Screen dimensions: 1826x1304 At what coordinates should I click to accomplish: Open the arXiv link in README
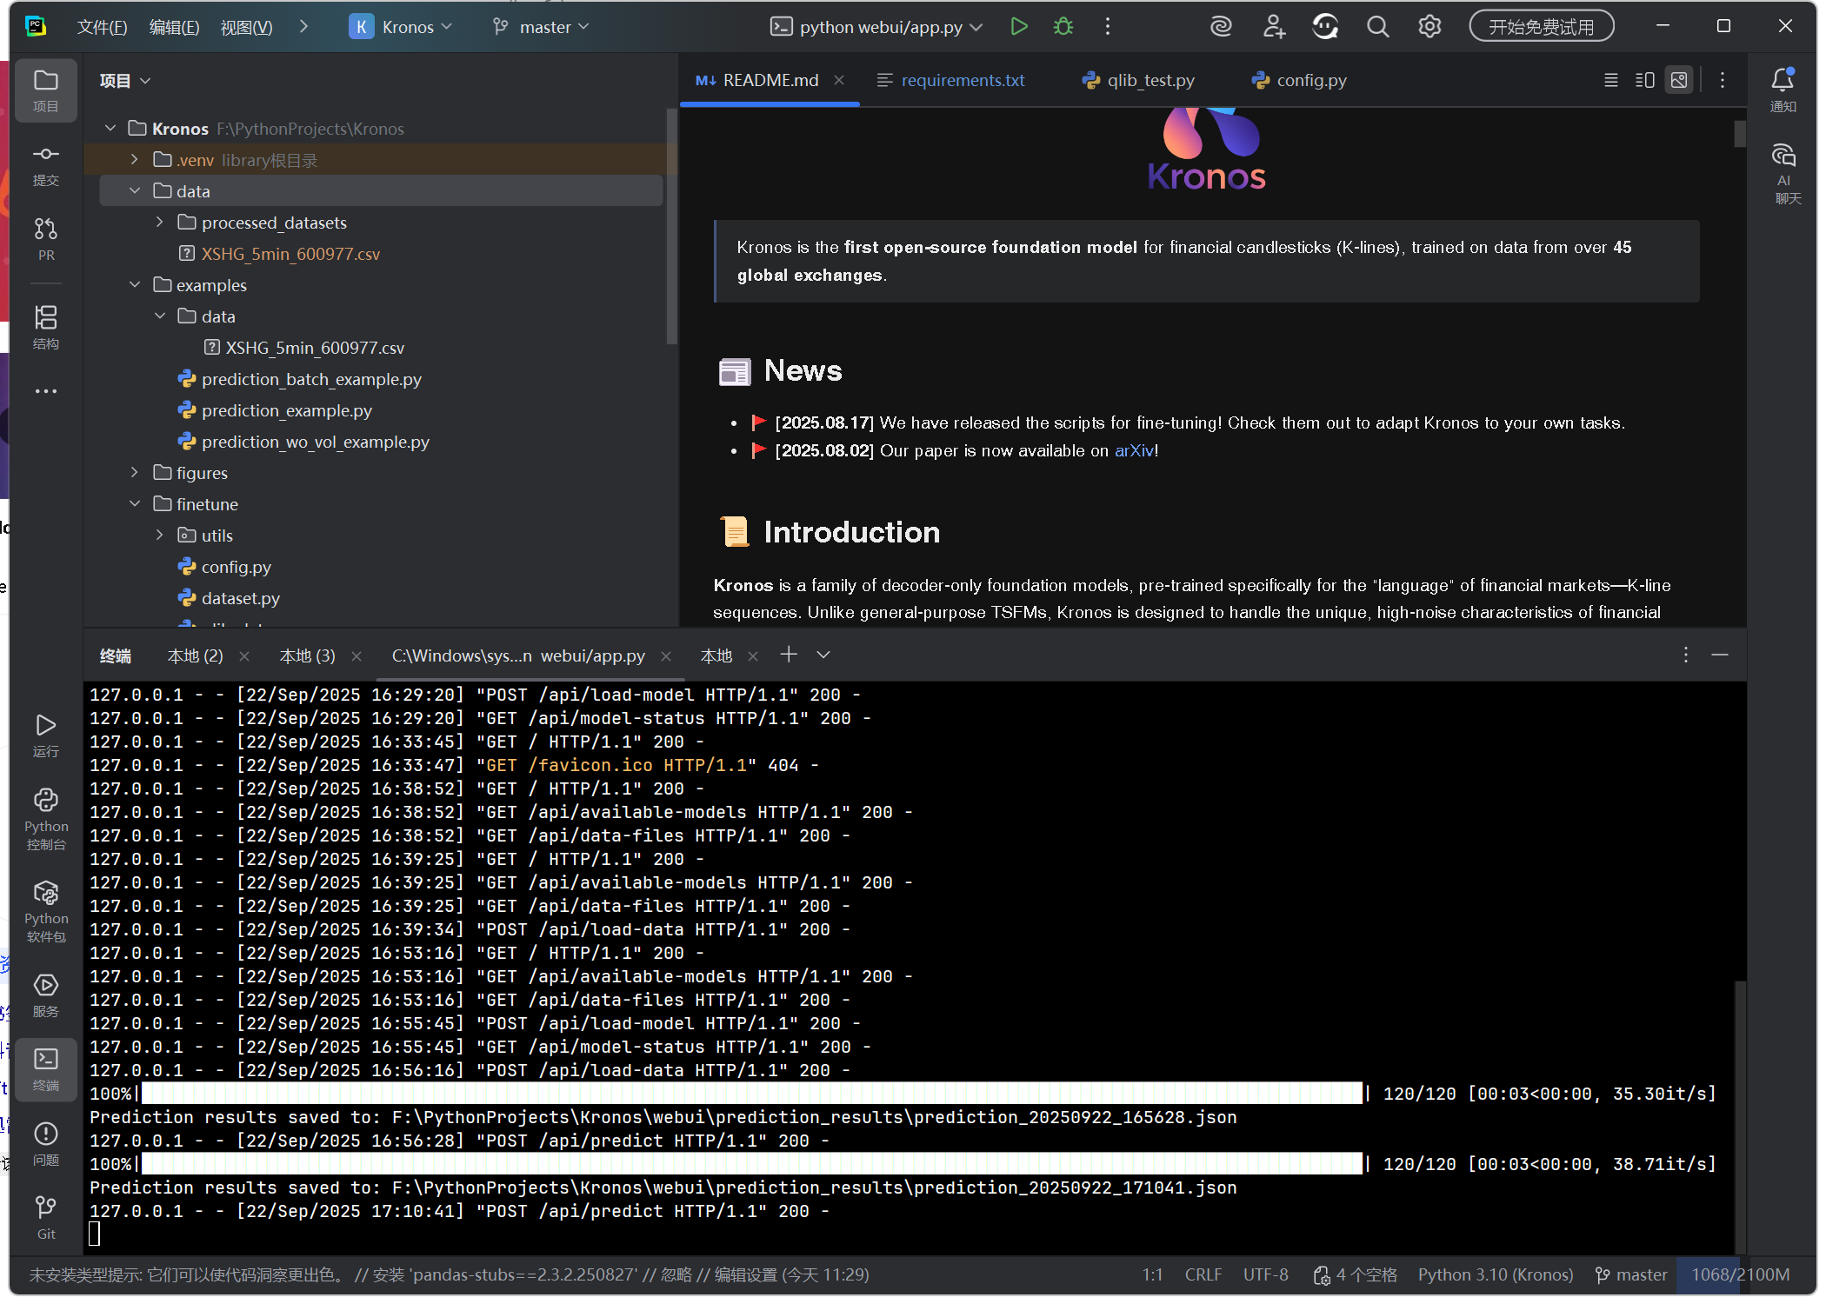[x=1134, y=450]
